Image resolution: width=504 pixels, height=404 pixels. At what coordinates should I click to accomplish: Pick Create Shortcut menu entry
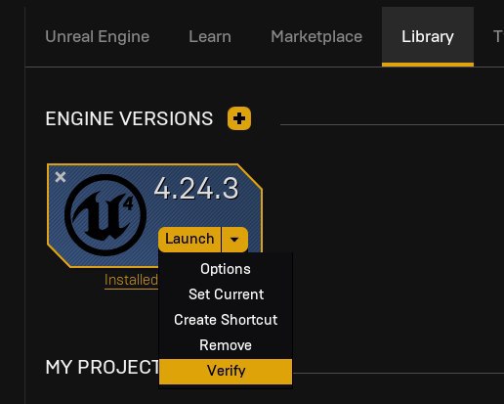(x=226, y=320)
